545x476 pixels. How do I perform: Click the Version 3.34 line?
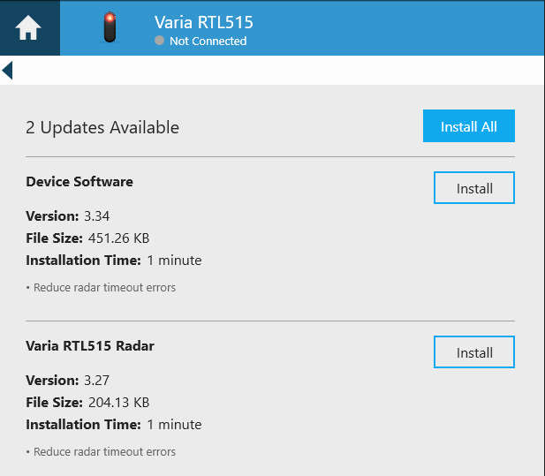coord(68,215)
